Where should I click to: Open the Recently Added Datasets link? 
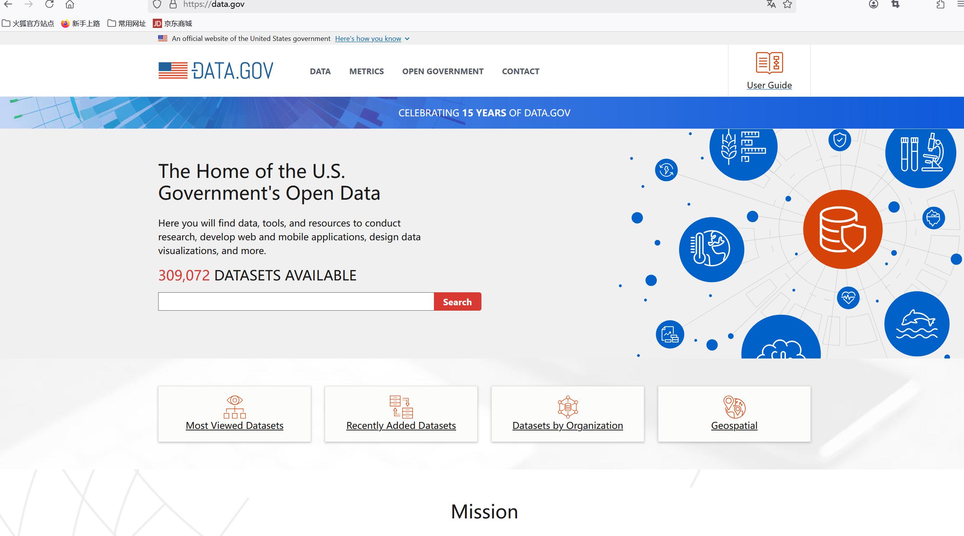[401, 425]
